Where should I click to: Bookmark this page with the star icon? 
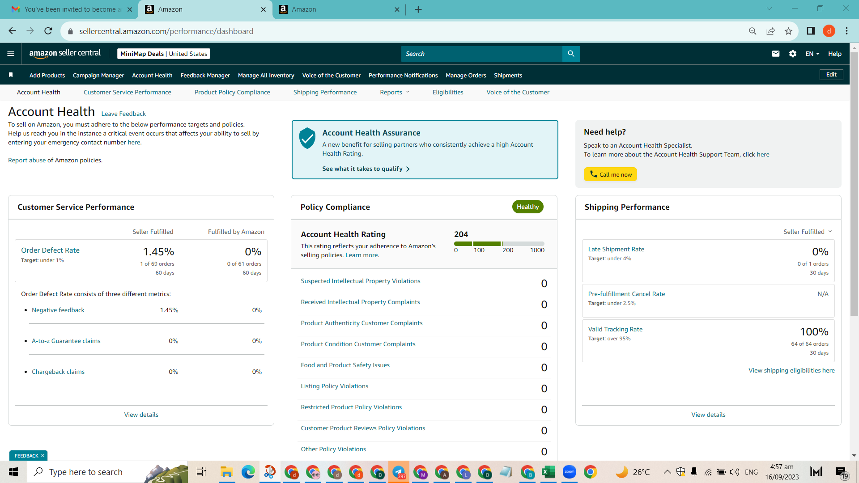[x=788, y=31]
